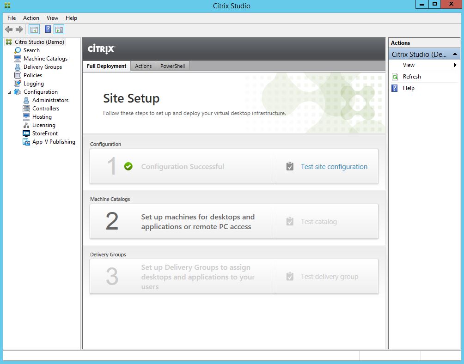Click the Show/Hide Console Tree toolbar icon

[34, 30]
